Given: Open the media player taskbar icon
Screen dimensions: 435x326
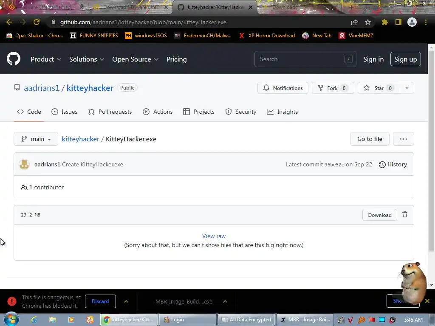Looking at the screenshot, I should [x=71, y=320].
